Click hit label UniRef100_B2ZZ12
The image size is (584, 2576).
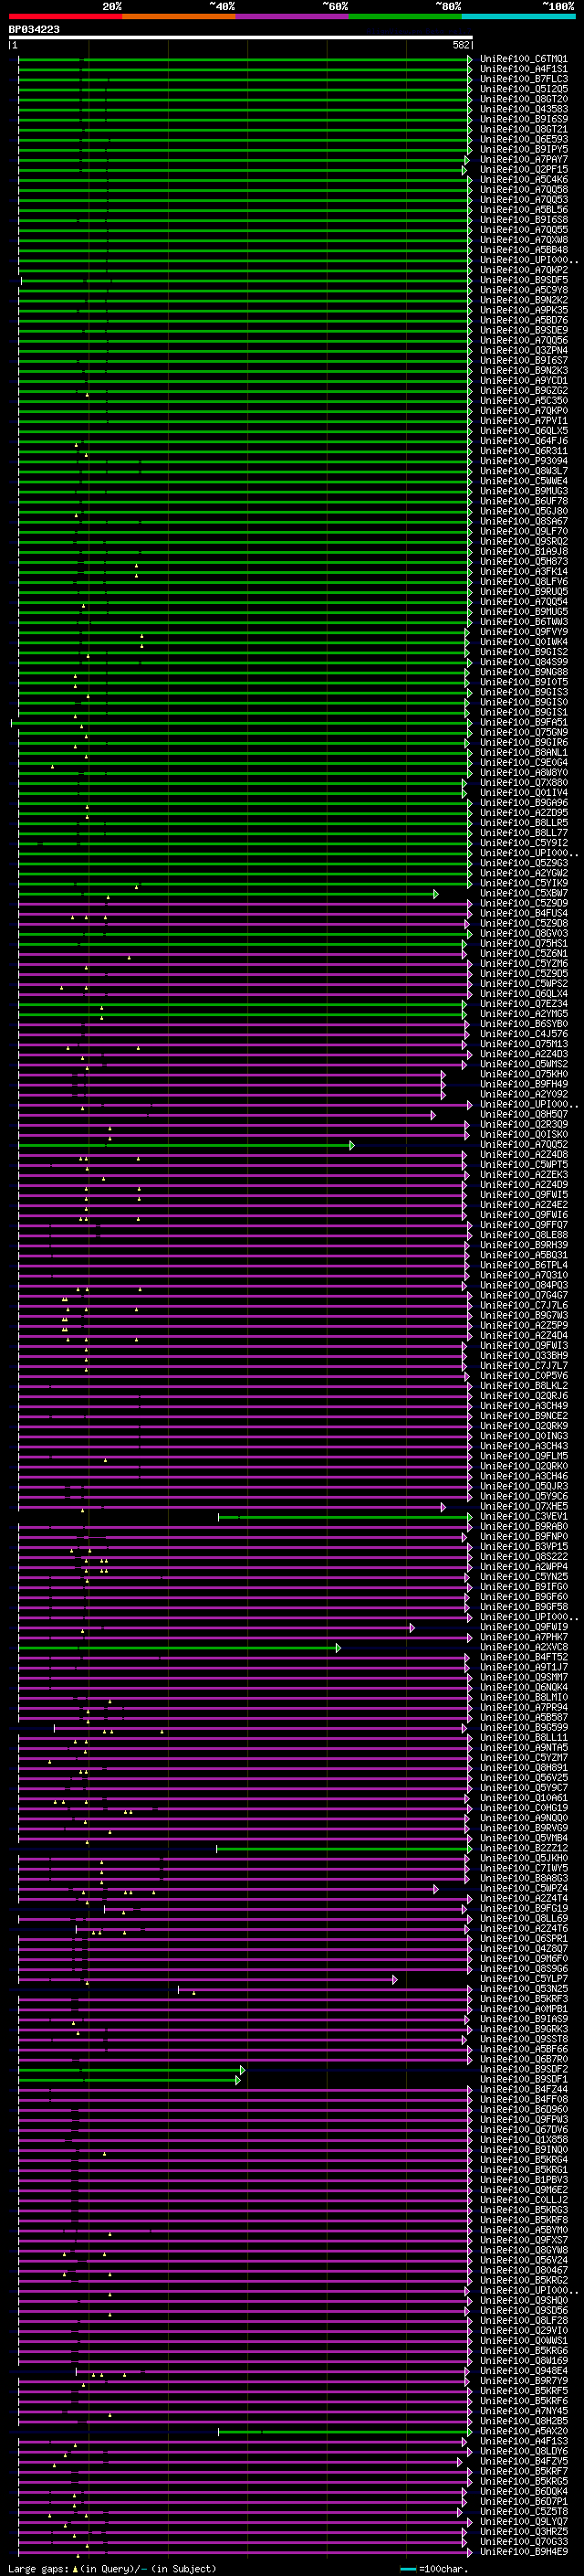(523, 1849)
